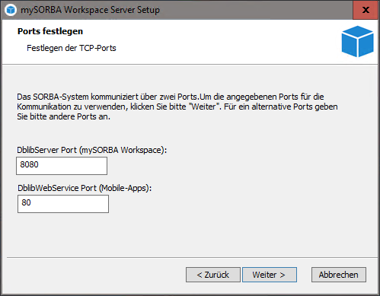Close the Setup window with X
Viewport: 380px width, 296px height.
point(366,10)
